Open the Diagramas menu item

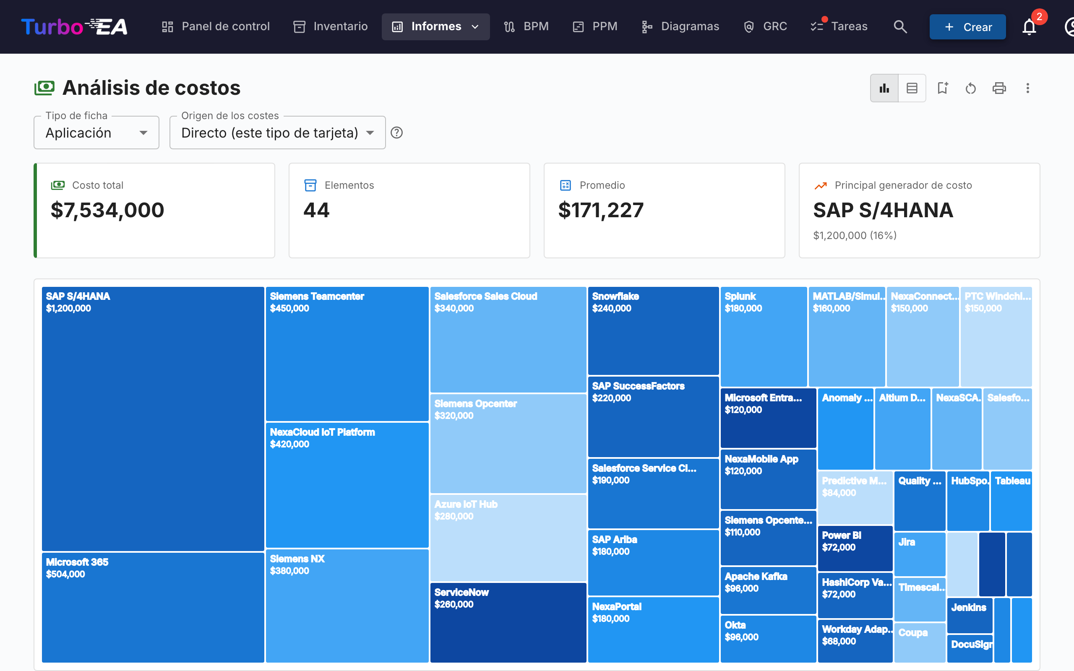(x=680, y=26)
